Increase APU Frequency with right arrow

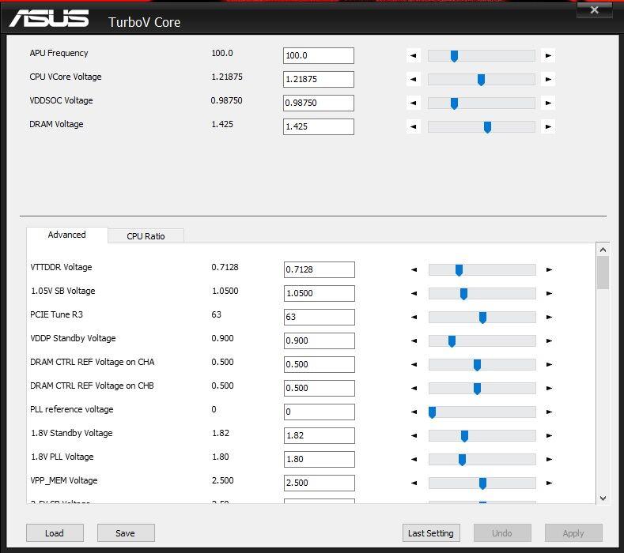[548, 55]
